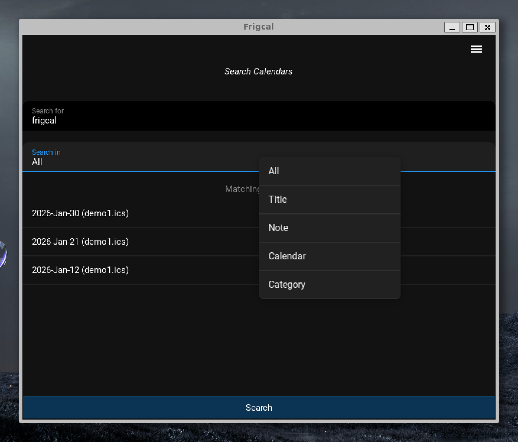Select 'Calendar' from the dropdown list
Viewport: 518px width, 442px height.
(330, 256)
